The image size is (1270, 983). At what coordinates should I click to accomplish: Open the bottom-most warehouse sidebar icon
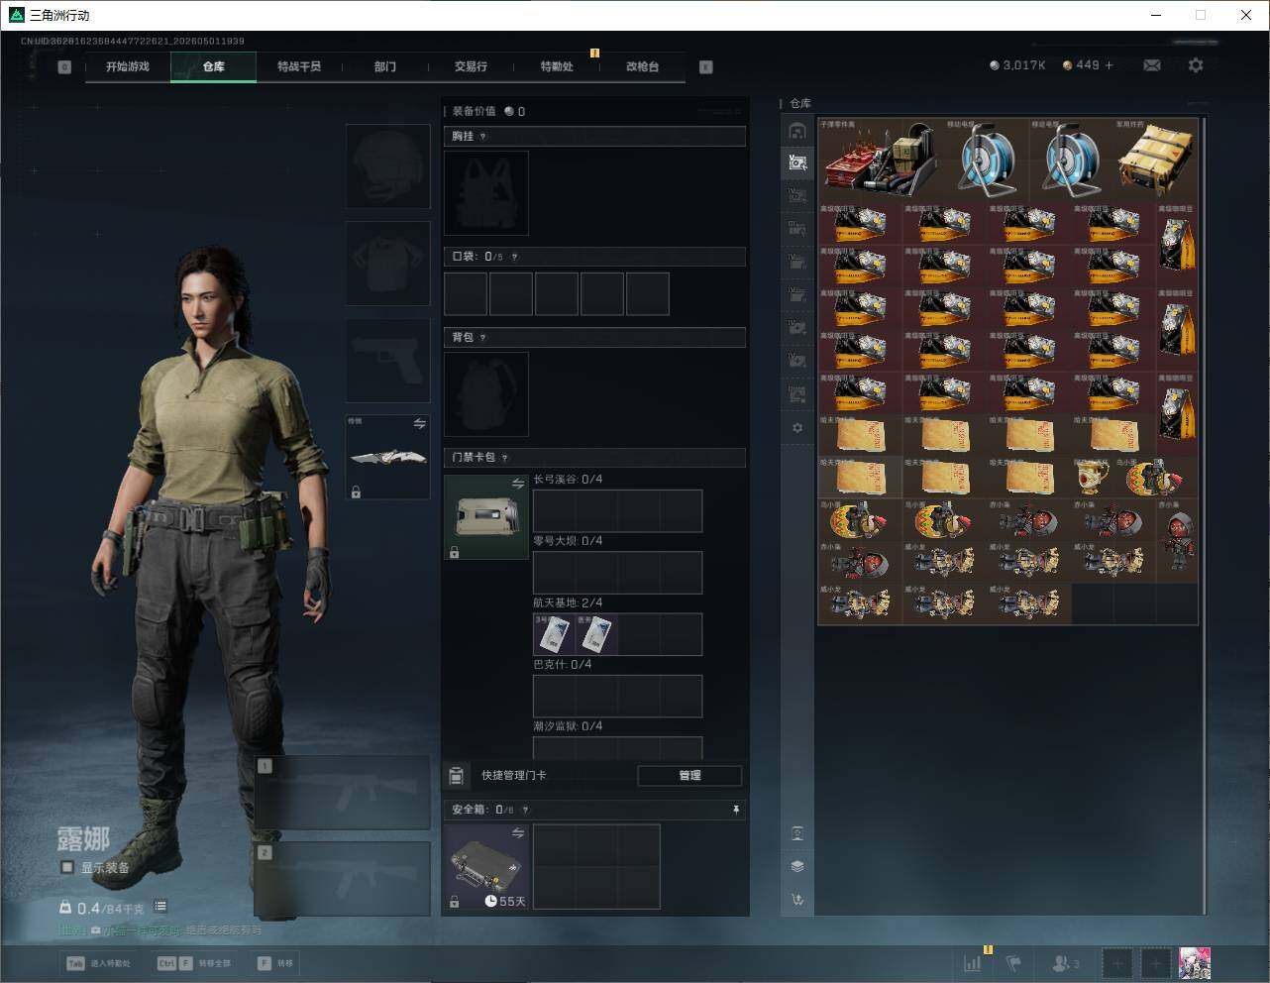point(797,900)
